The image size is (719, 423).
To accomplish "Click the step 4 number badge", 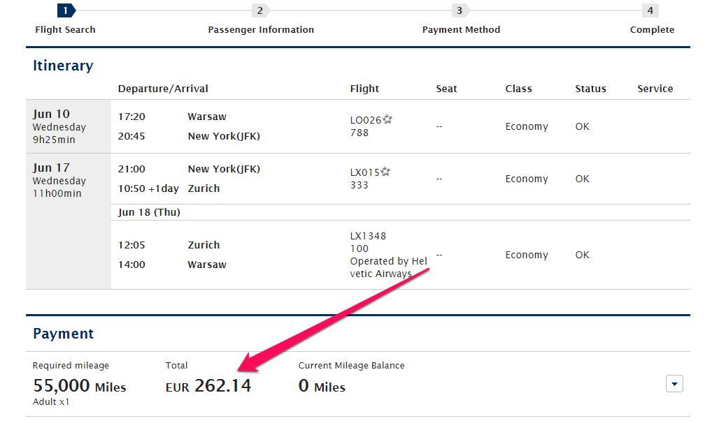I will (650, 10).
